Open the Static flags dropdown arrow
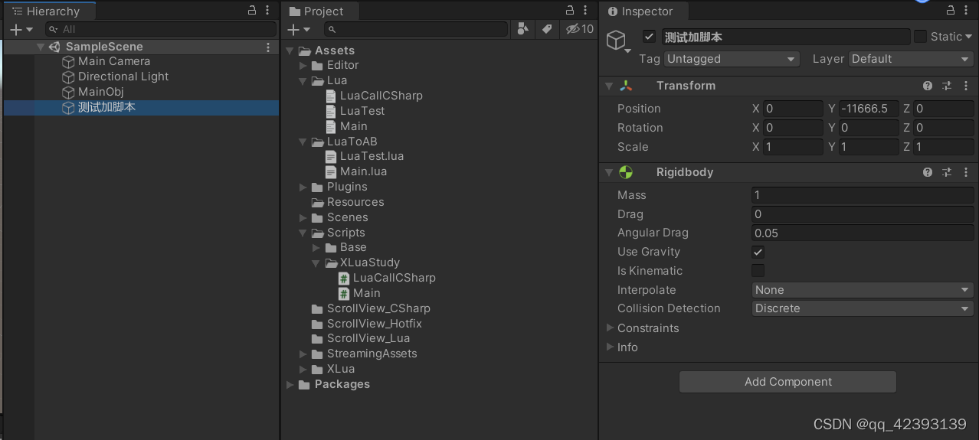The width and height of the screenshot is (979, 440). pos(969,37)
